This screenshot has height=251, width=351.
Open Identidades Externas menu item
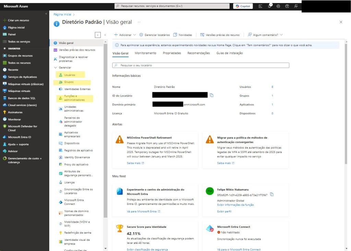coord(77,89)
